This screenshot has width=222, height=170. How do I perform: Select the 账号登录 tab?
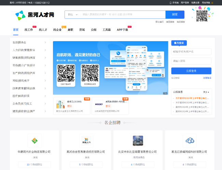pos(179,43)
